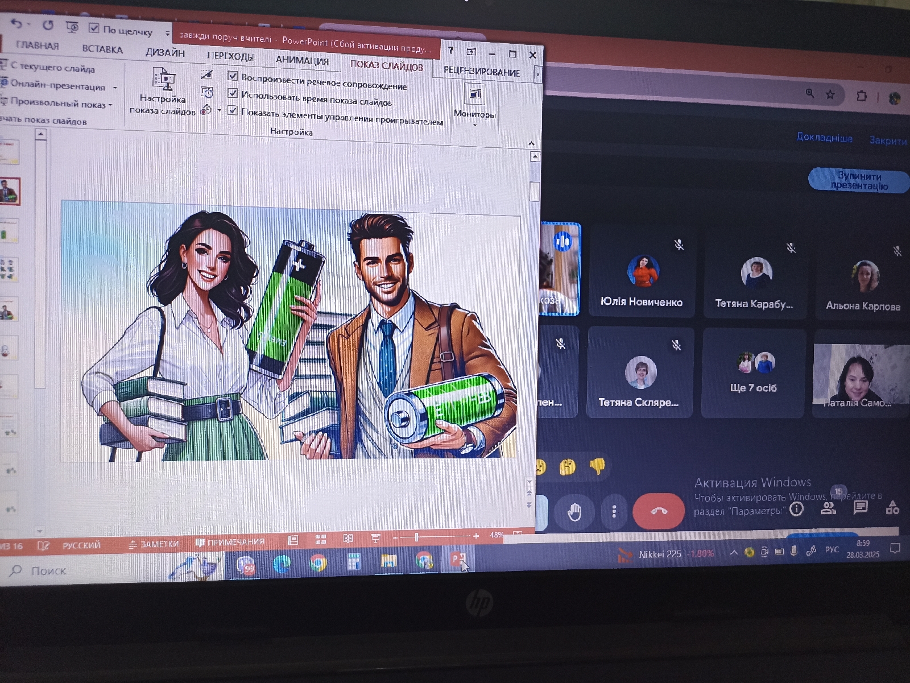The height and width of the screenshot is (683, 910).
Task: Click the 'Докладніше' link in Meet
Action: pos(824,138)
